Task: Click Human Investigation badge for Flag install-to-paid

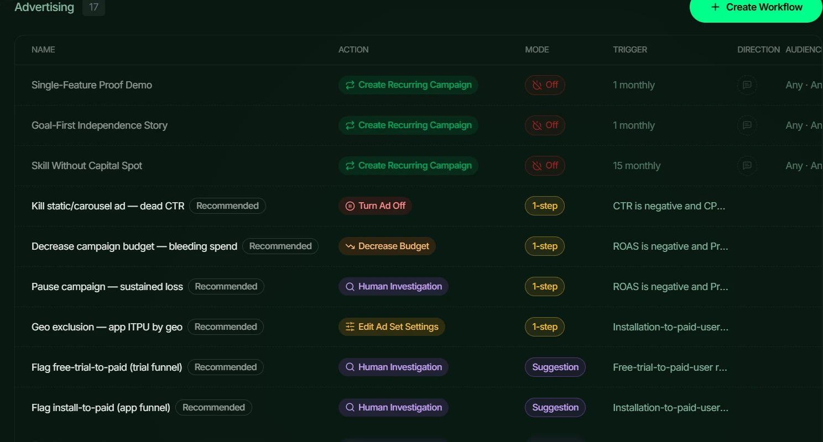Action: [393, 408]
